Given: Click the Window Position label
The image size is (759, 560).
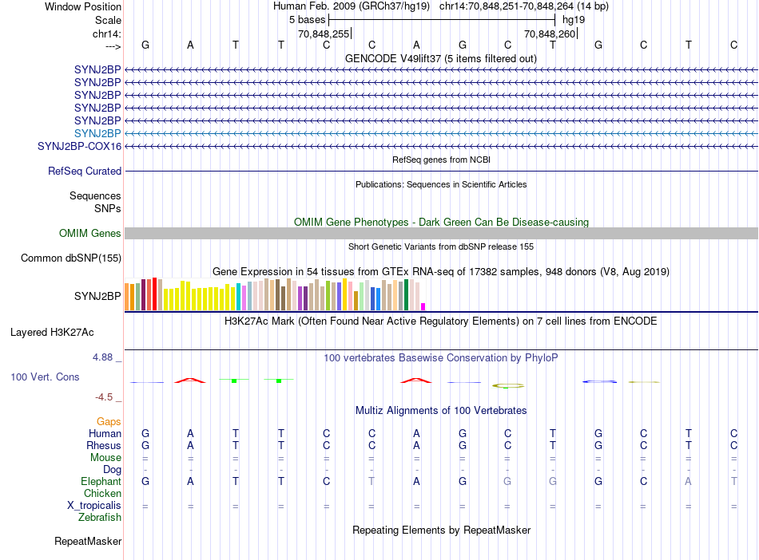Looking at the screenshot, I should coord(83,6).
